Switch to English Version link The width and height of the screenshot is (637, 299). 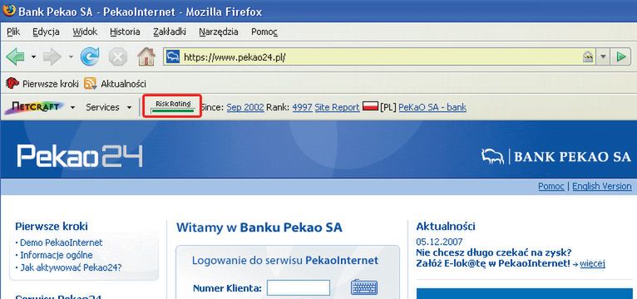[601, 186]
